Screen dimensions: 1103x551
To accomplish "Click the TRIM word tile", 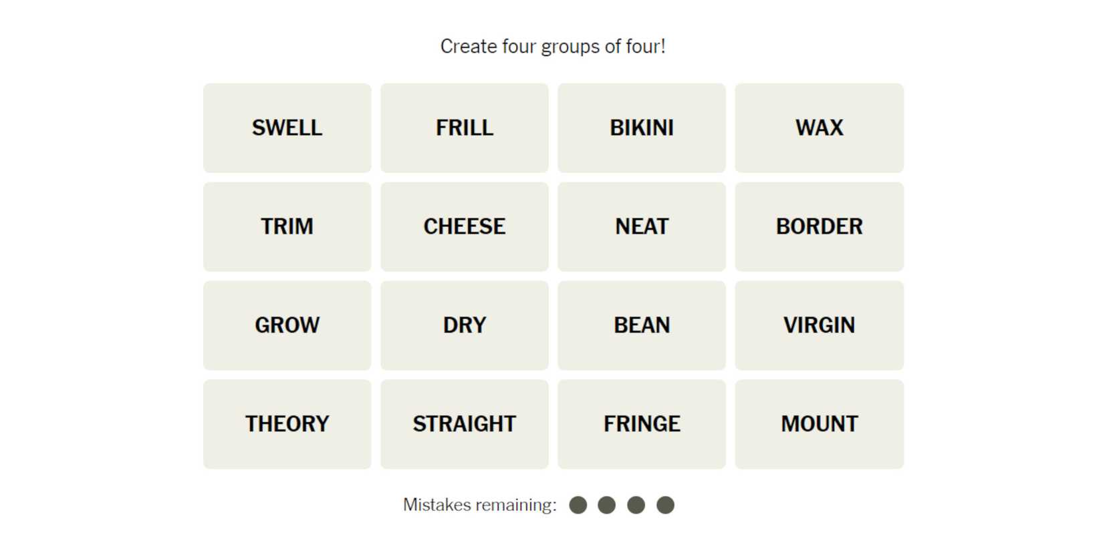I will coord(287,226).
